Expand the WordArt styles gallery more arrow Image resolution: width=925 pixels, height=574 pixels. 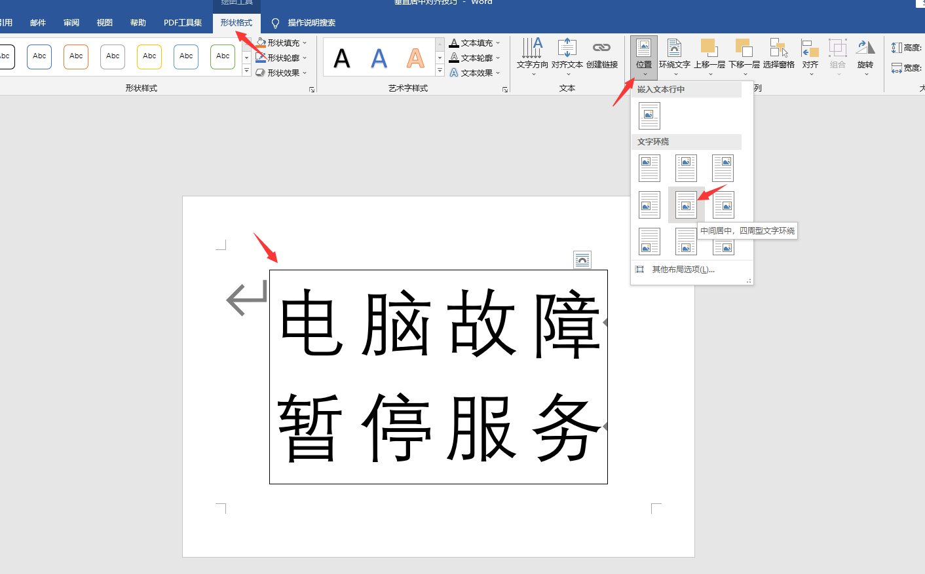pyautogui.click(x=440, y=71)
